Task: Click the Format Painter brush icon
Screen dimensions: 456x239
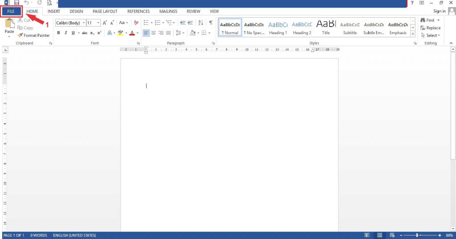Action: coord(20,35)
